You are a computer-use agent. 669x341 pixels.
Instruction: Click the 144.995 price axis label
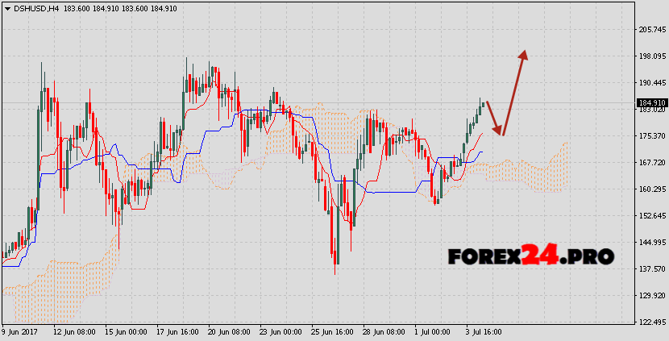650,243
